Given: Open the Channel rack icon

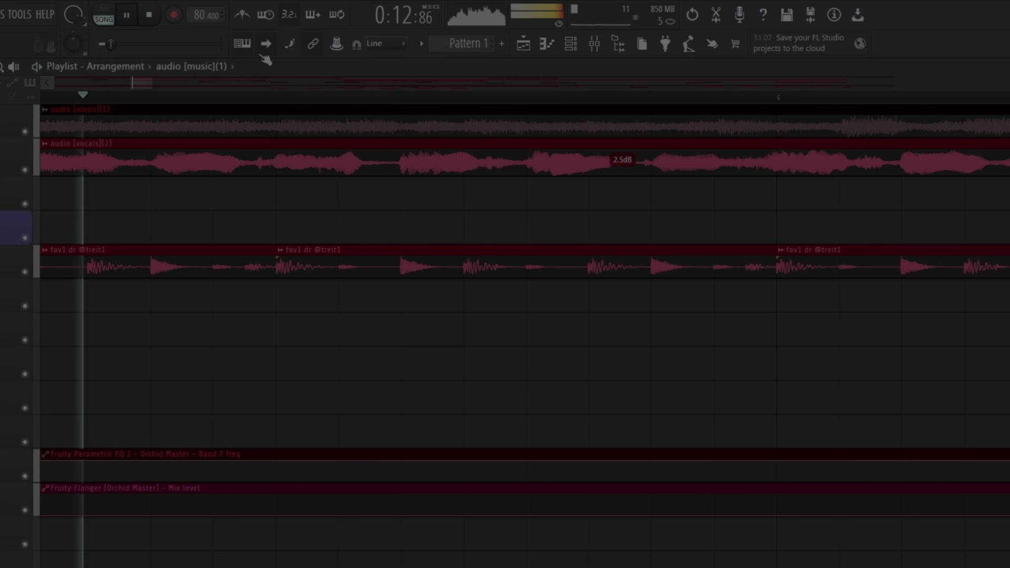Looking at the screenshot, I should pos(571,44).
